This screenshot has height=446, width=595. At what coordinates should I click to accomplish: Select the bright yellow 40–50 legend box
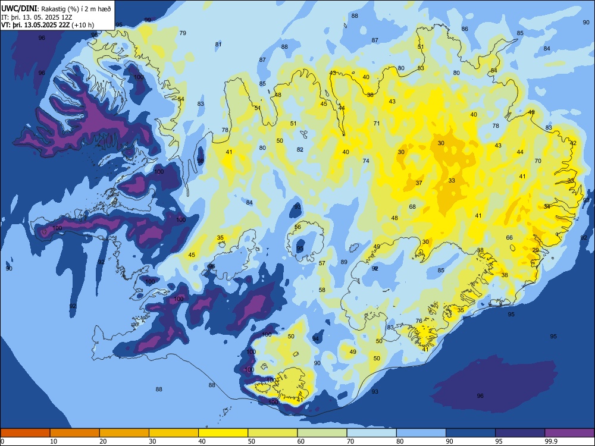click(223, 433)
